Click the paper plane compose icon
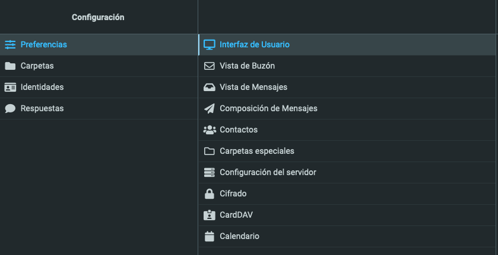The height and width of the screenshot is (255, 498). coord(210,108)
